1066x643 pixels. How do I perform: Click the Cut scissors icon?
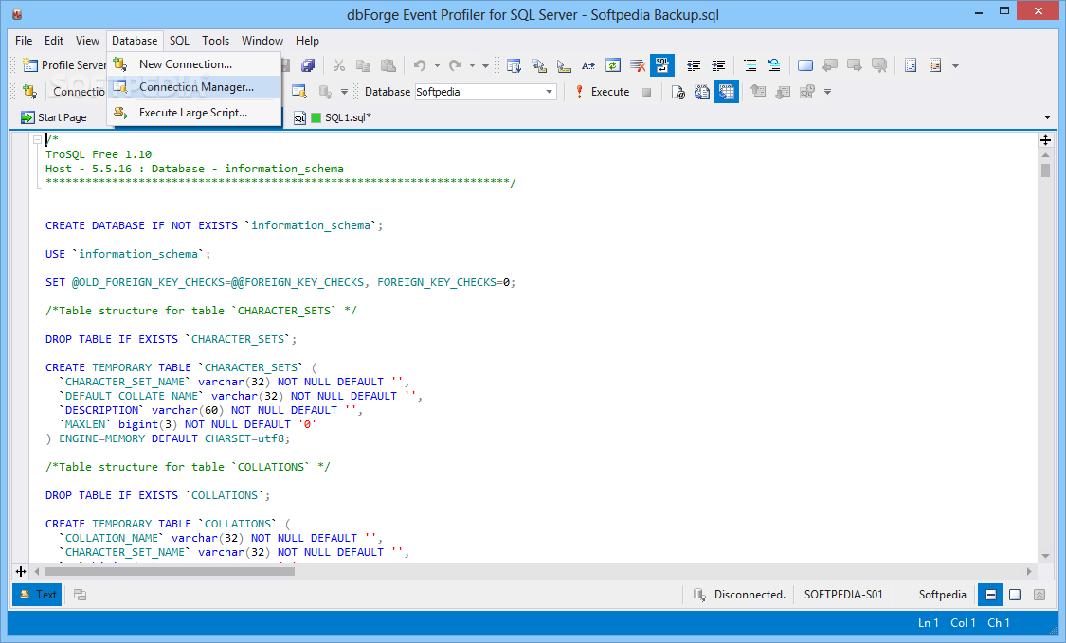(339, 65)
